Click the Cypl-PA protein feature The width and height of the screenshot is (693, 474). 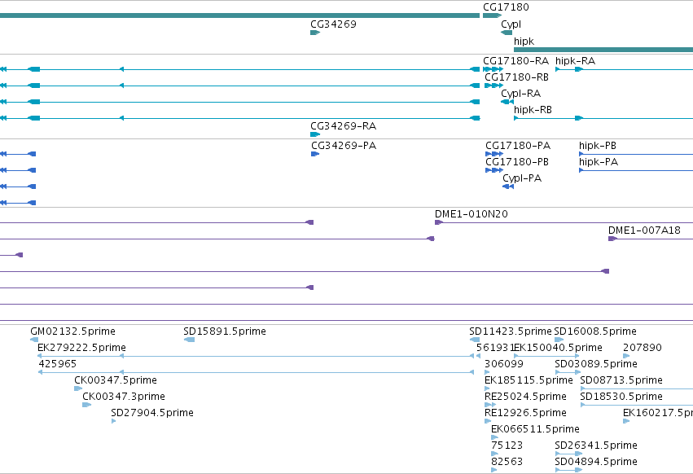pos(508,187)
